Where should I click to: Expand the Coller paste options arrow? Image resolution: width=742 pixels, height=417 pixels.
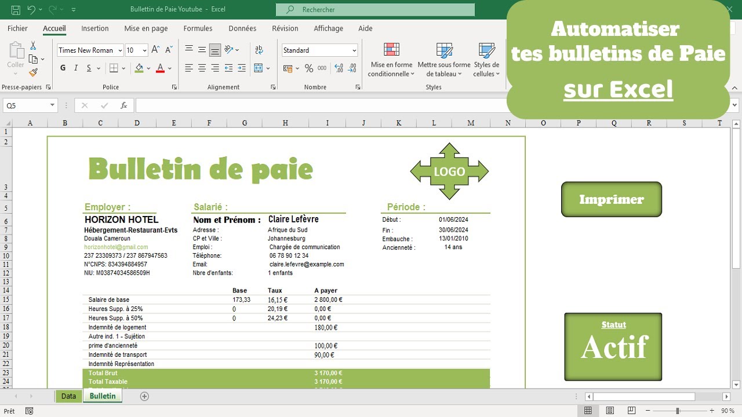pyautogui.click(x=16, y=74)
